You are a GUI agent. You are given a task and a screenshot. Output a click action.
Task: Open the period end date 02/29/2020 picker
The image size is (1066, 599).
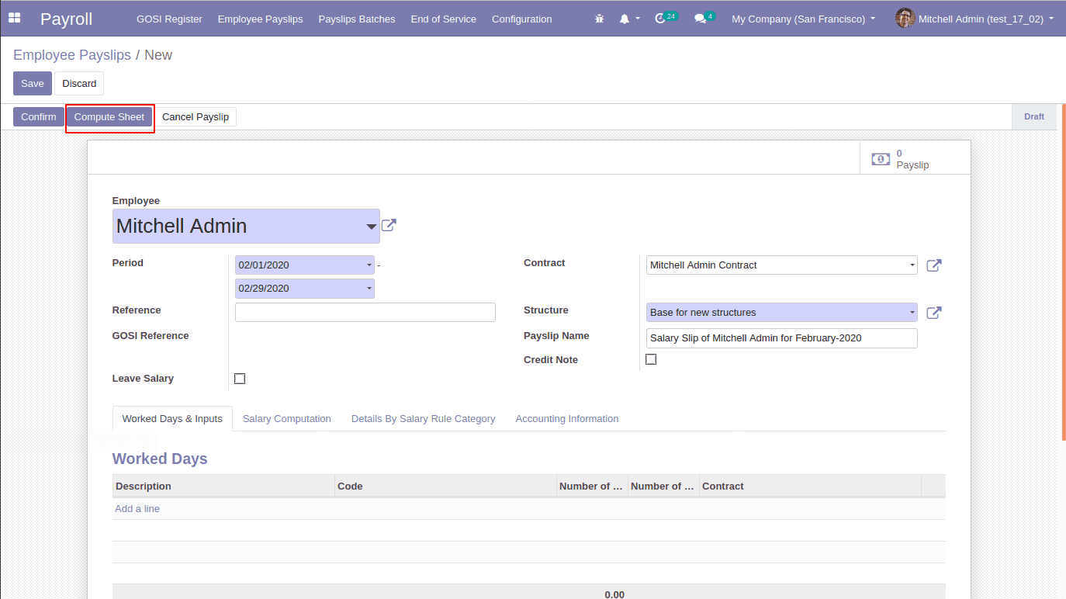point(305,289)
